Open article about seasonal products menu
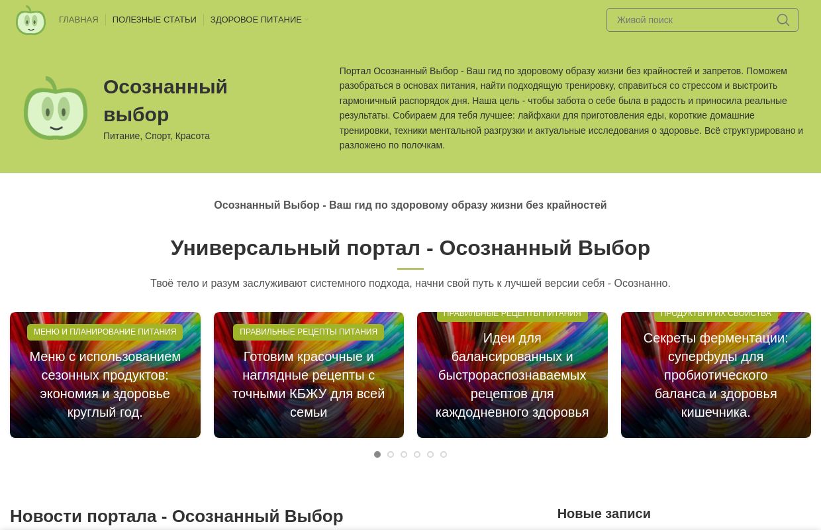The width and height of the screenshot is (821, 530). click(105, 384)
